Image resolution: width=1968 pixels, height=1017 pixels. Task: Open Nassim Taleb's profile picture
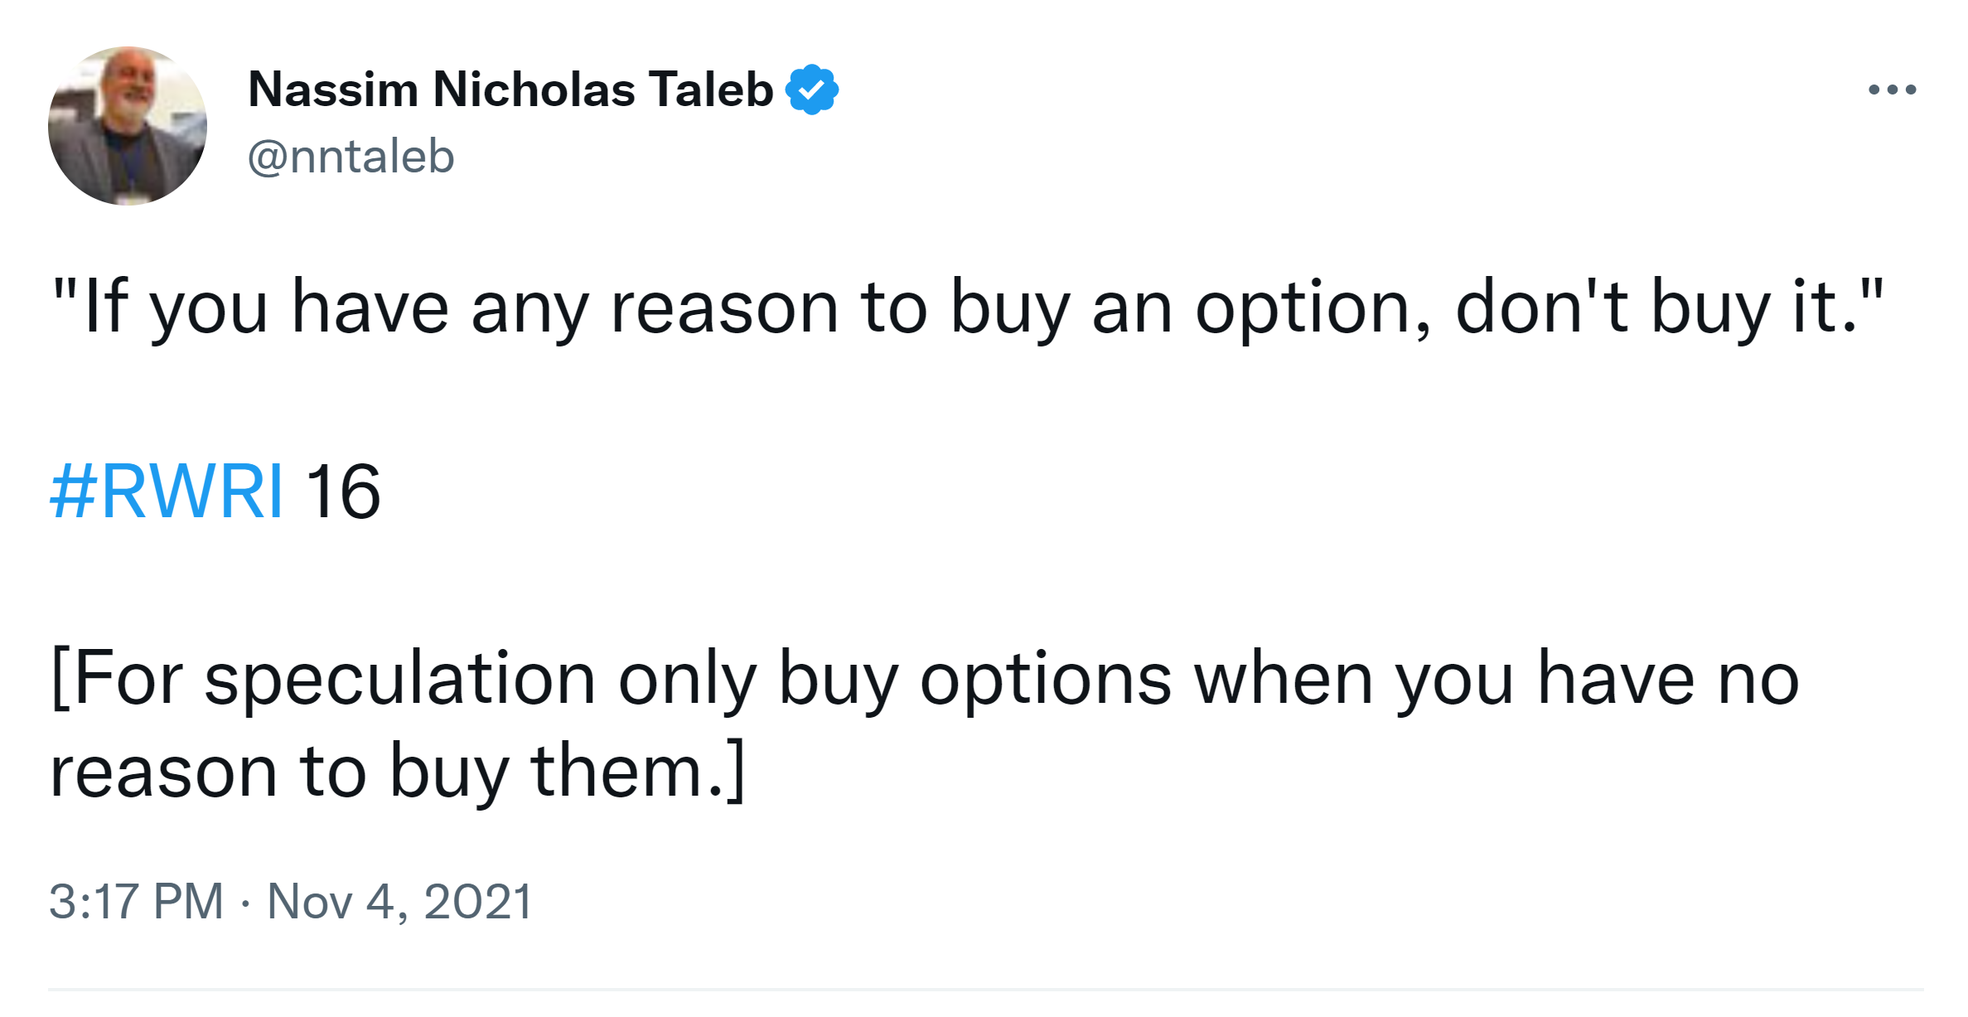(x=128, y=126)
